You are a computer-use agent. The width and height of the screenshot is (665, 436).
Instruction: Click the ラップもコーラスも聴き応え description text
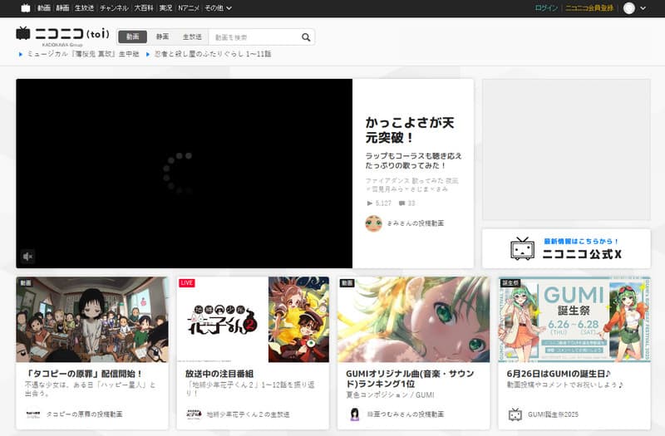click(x=413, y=160)
